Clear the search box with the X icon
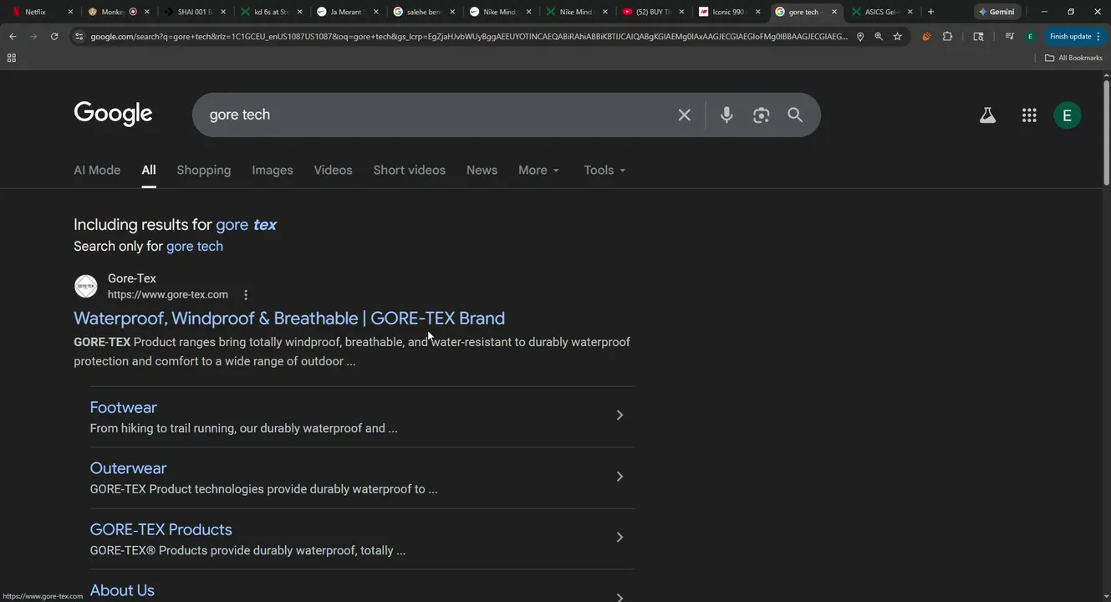 point(684,115)
